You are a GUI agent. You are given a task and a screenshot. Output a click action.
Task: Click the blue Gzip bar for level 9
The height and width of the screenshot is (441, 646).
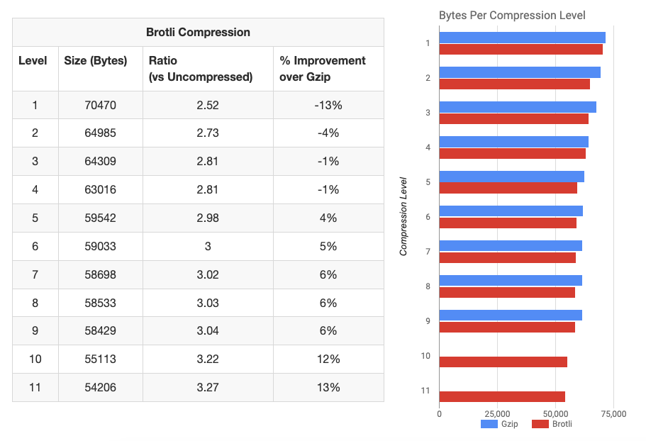(x=511, y=316)
